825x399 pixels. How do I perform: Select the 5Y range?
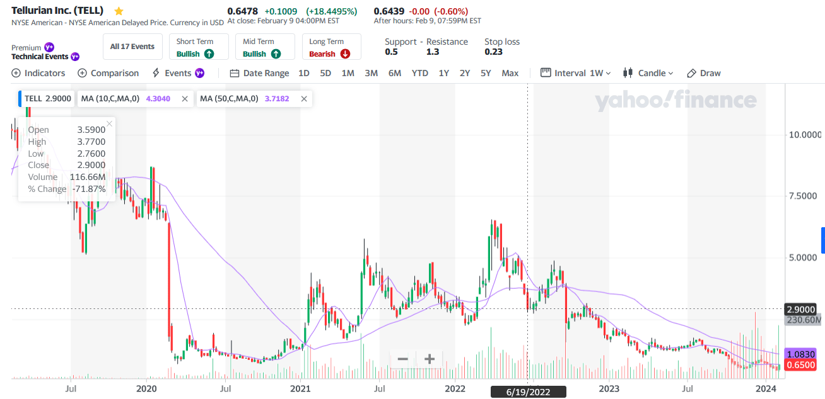pyautogui.click(x=486, y=73)
